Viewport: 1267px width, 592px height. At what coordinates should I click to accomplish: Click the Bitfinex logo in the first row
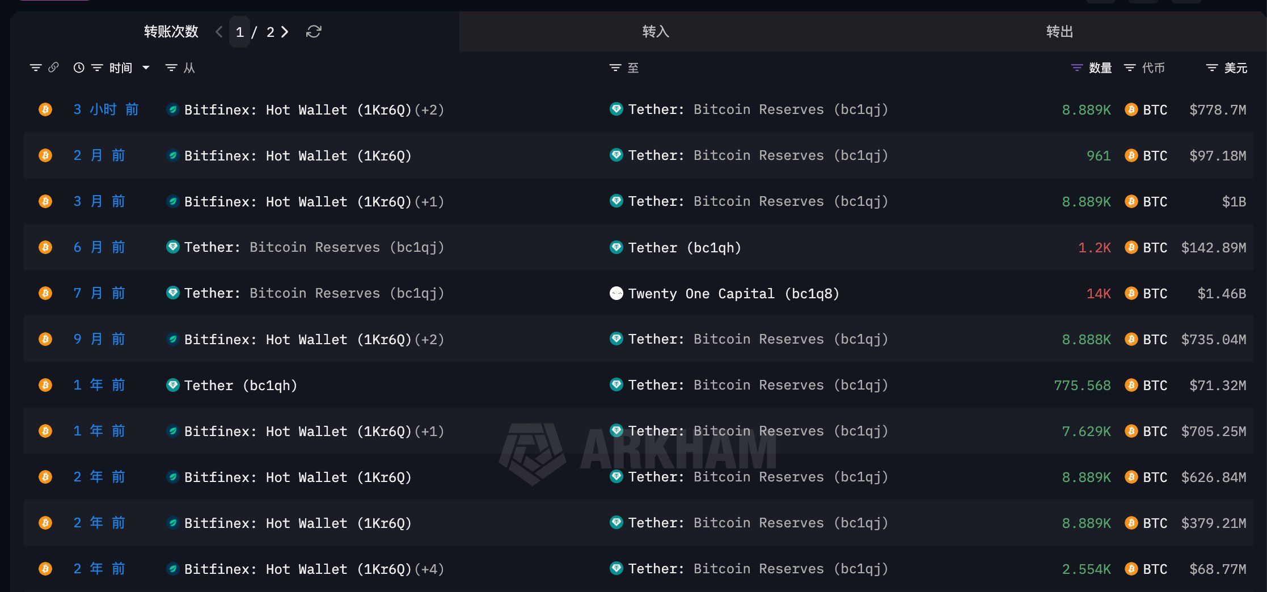(x=173, y=109)
